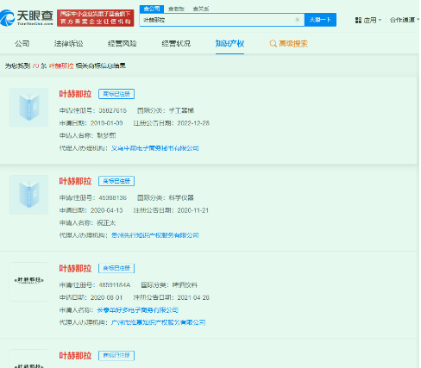Switch to the 经营风险 tab
The width and height of the screenshot is (421, 368).
pos(123,44)
